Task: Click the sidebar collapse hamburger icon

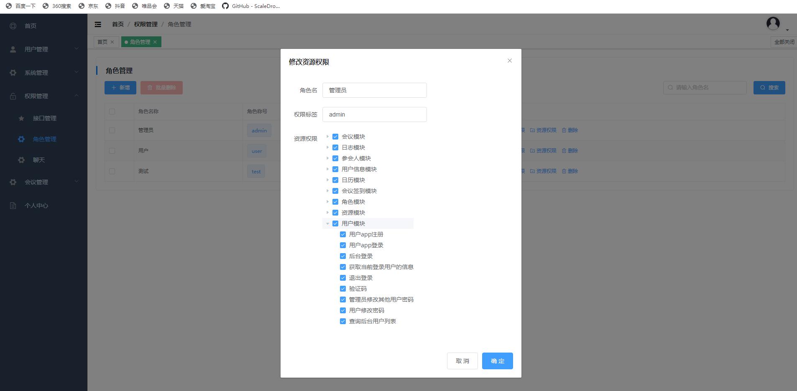Action: click(98, 24)
